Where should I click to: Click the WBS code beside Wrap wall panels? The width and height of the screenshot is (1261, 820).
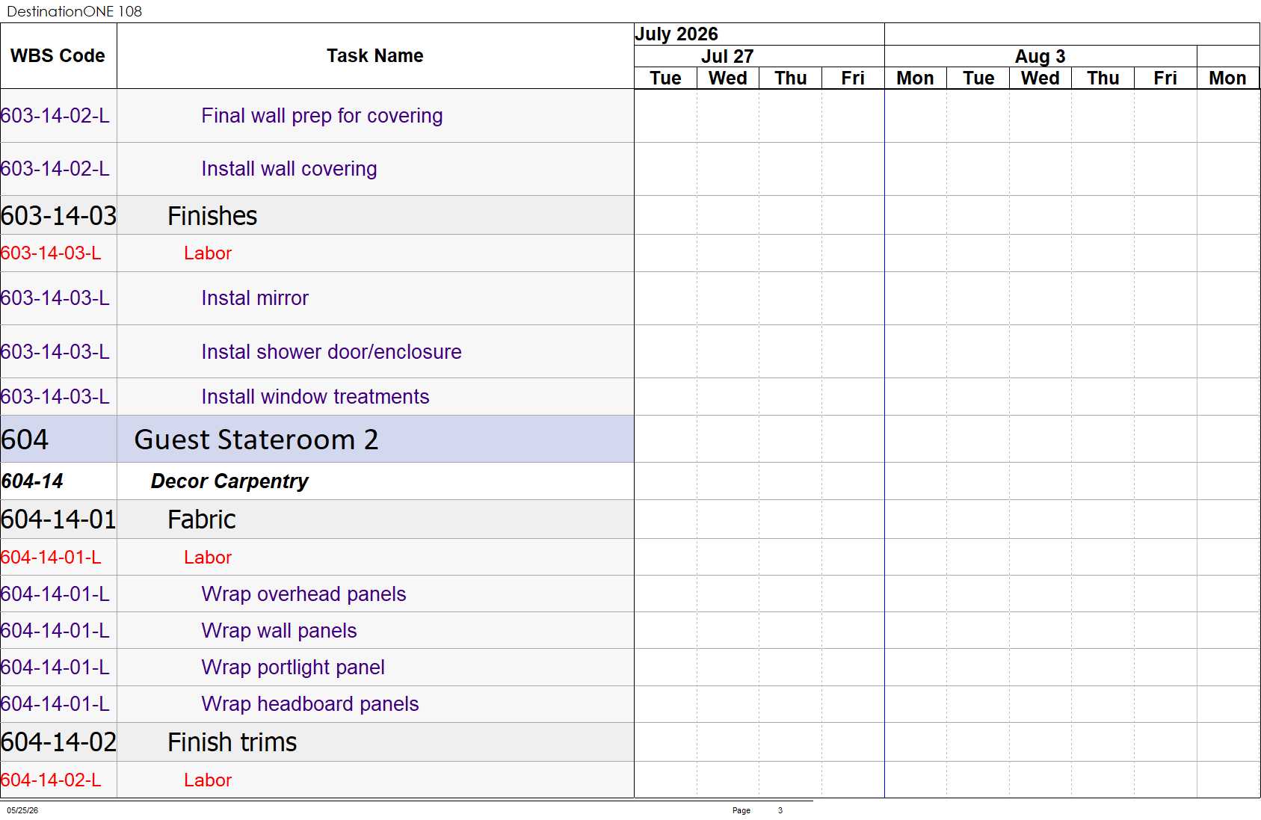[55, 631]
